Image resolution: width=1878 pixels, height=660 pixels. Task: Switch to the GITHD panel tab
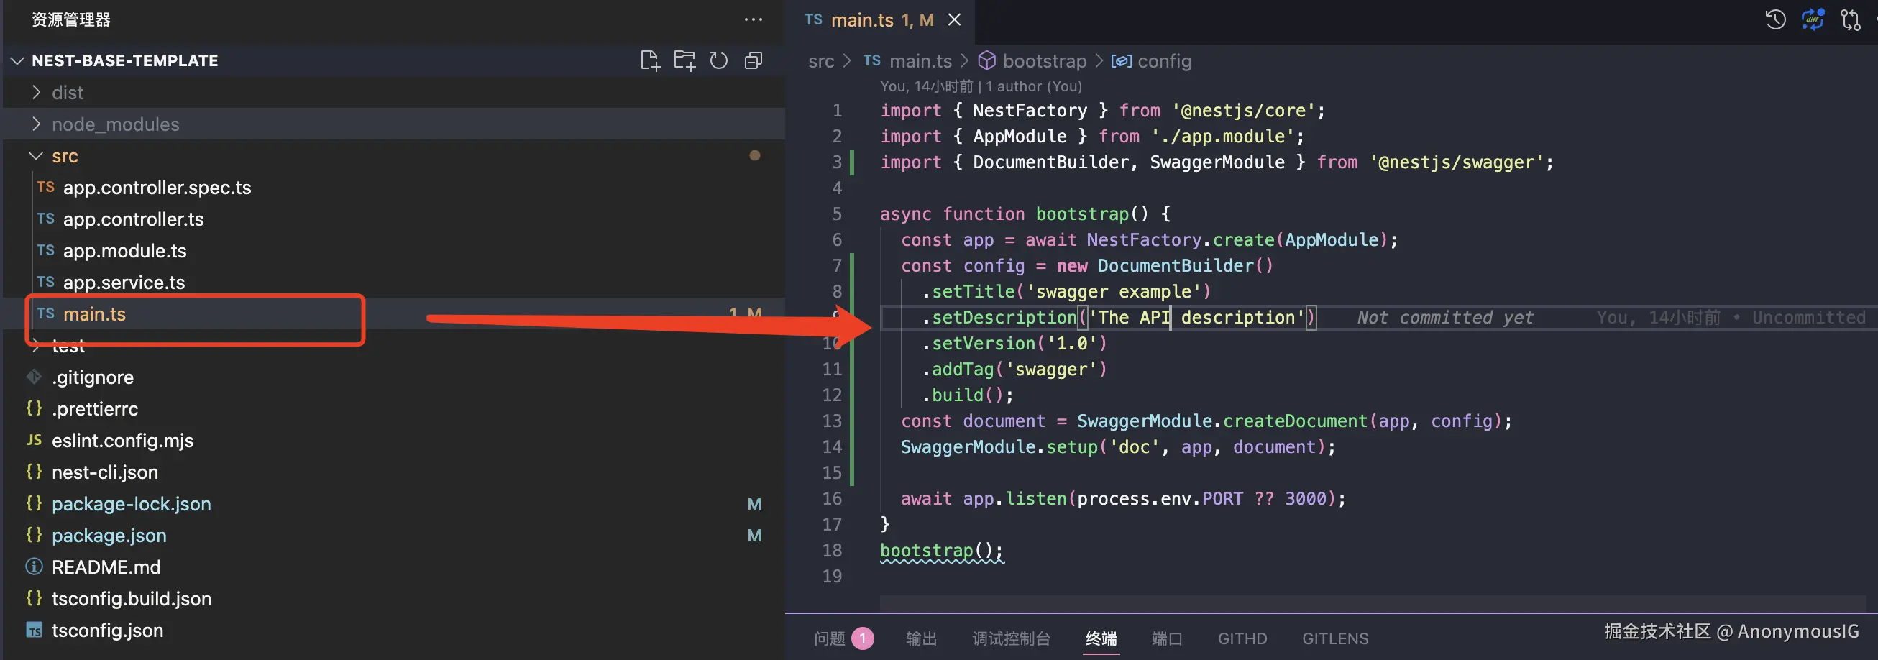coord(1242,638)
